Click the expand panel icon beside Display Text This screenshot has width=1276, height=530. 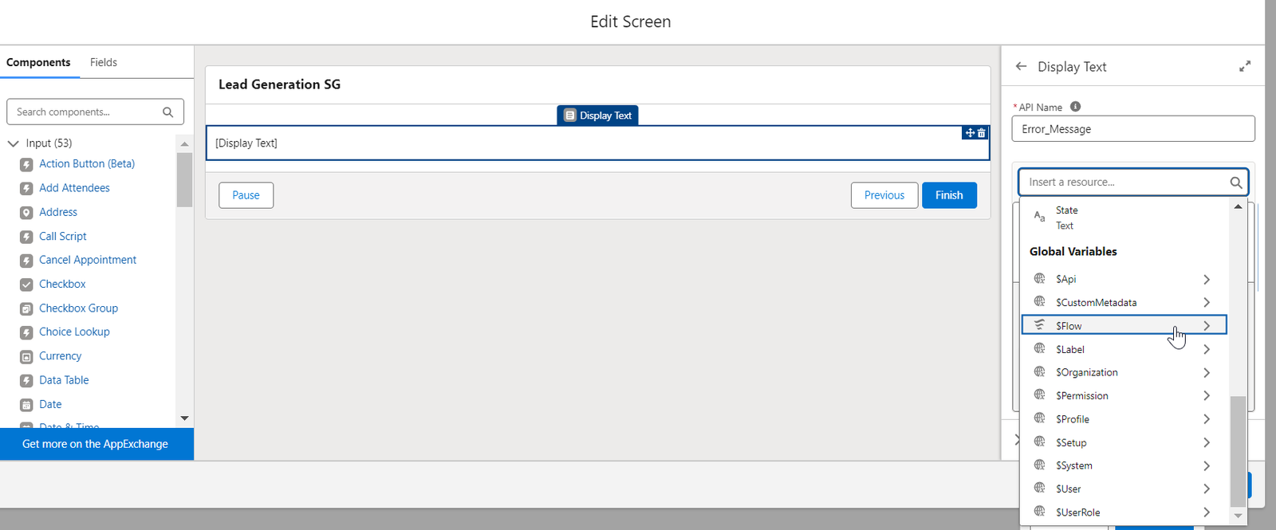point(1244,67)
